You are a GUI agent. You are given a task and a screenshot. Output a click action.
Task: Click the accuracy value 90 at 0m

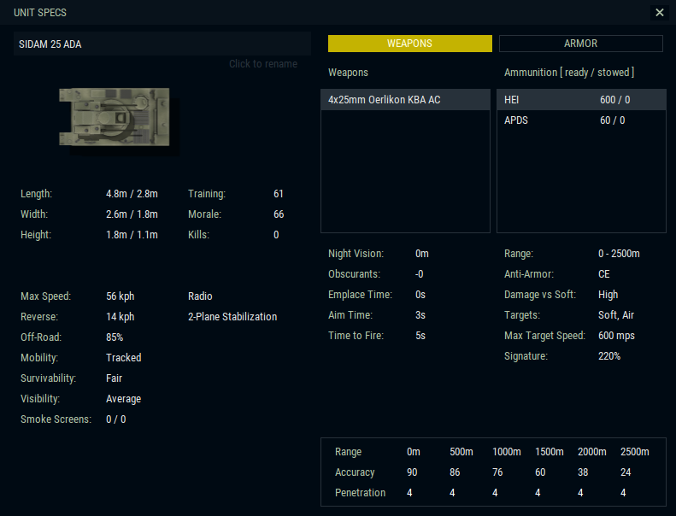coord(412,472)
